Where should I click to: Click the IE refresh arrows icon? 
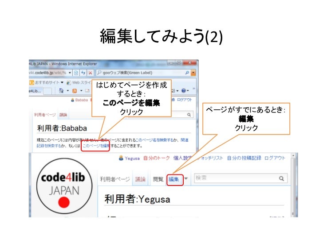(x=83, y=73)
